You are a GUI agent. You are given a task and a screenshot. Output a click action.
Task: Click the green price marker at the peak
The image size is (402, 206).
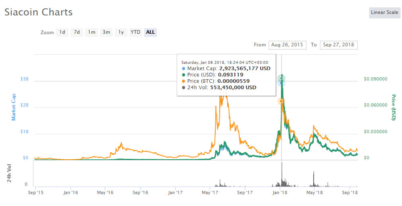coord(282,78)
